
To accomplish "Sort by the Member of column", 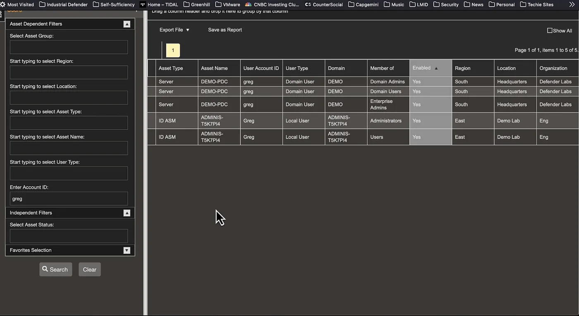I will (388, 68).
